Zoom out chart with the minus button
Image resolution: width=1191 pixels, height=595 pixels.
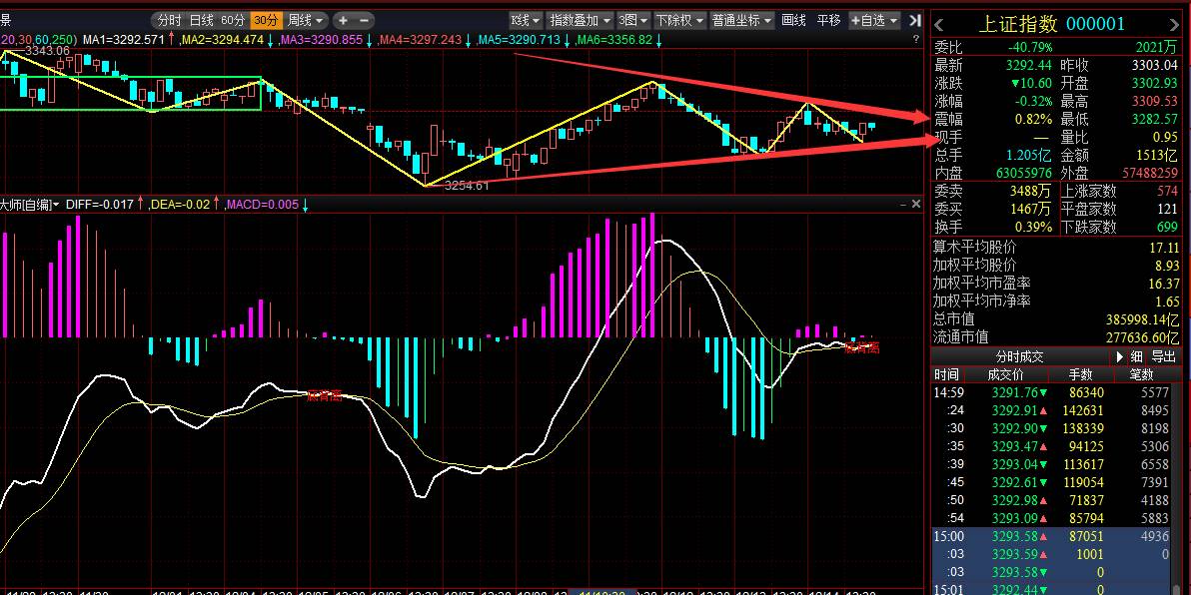point(365,21)
